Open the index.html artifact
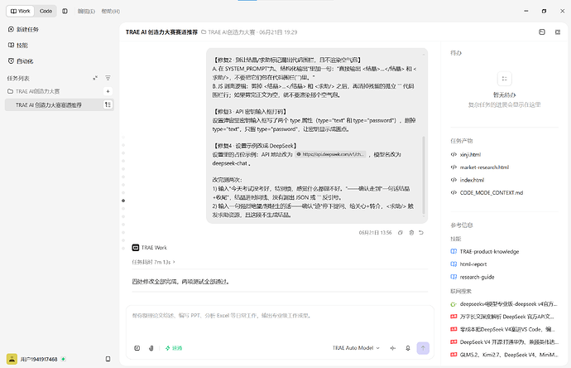Screen dimensions: 571x368 click(472, 180)
